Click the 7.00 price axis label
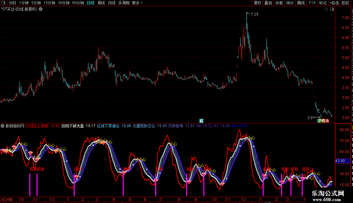353x203 pixels. 345,18
